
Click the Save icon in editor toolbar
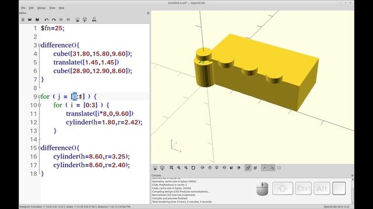pyautogui.click(x=37, y=20)
